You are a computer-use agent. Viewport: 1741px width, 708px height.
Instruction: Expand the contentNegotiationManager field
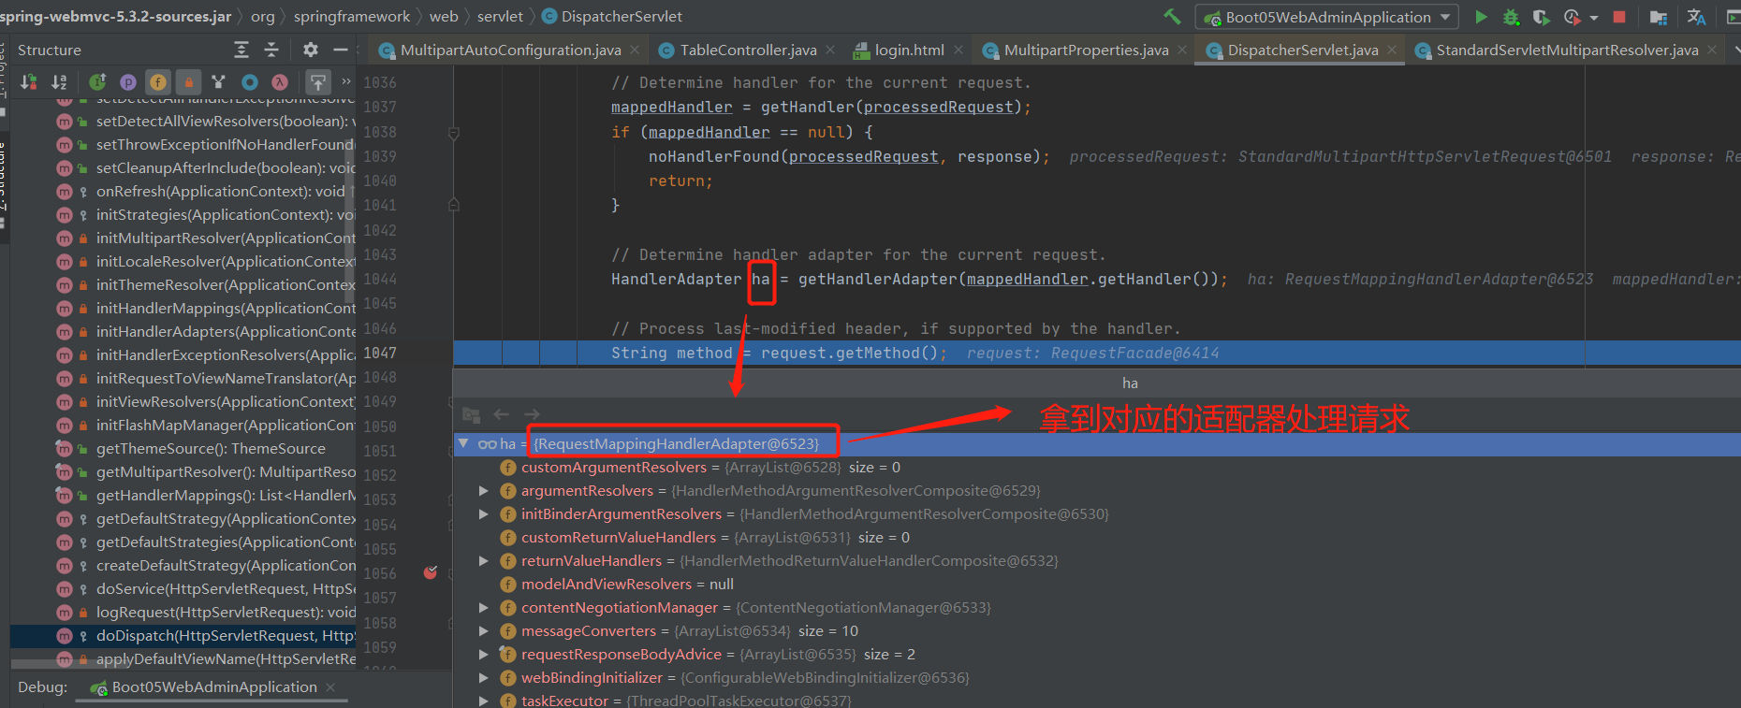483,607
